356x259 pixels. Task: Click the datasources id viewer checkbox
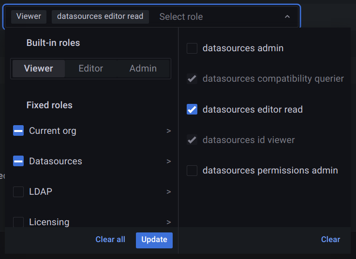[192, 140]
